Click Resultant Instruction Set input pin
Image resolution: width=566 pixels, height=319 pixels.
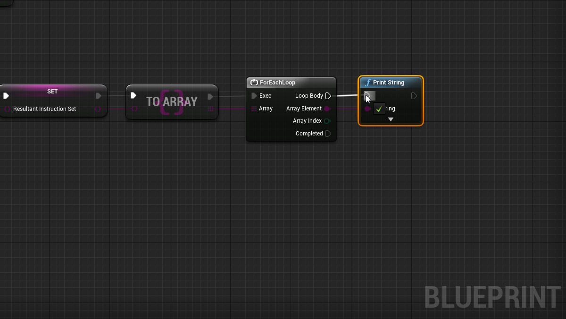7,109
